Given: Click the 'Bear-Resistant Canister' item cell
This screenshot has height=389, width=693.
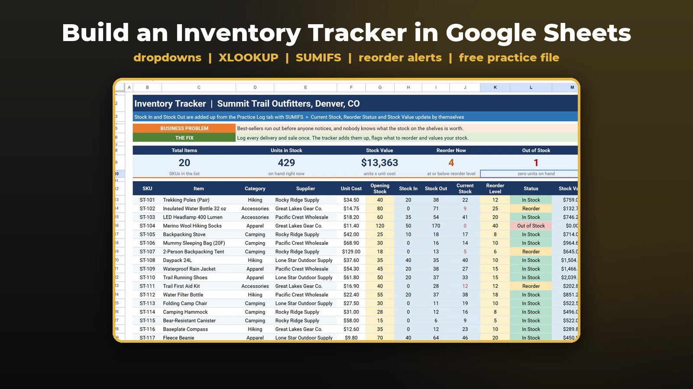Looking at the screenshot, I should pyautogui.click(x=199, y=321).
